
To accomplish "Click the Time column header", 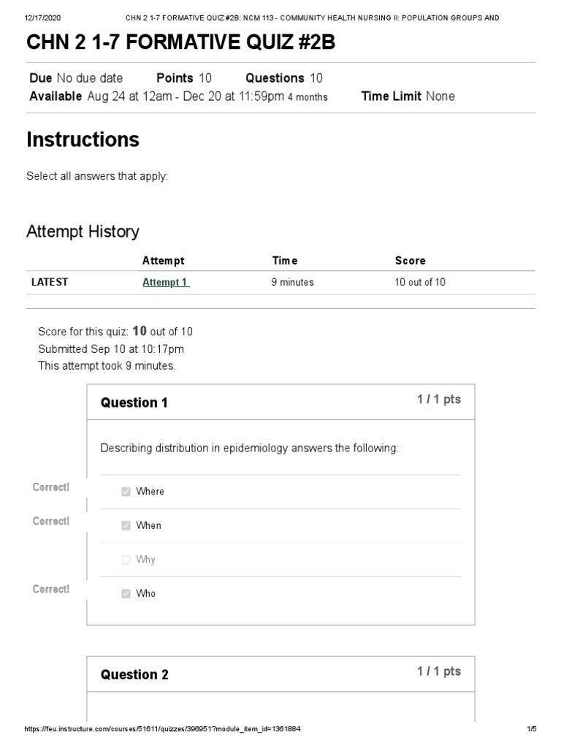I will coord(284,261).
